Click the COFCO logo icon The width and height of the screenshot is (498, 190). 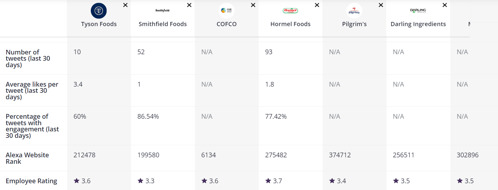coord(227,11)
